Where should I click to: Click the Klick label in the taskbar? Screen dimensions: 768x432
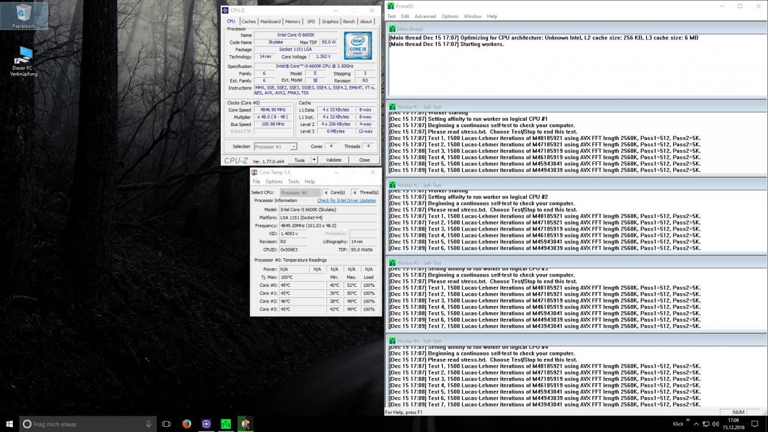[678, 424]
